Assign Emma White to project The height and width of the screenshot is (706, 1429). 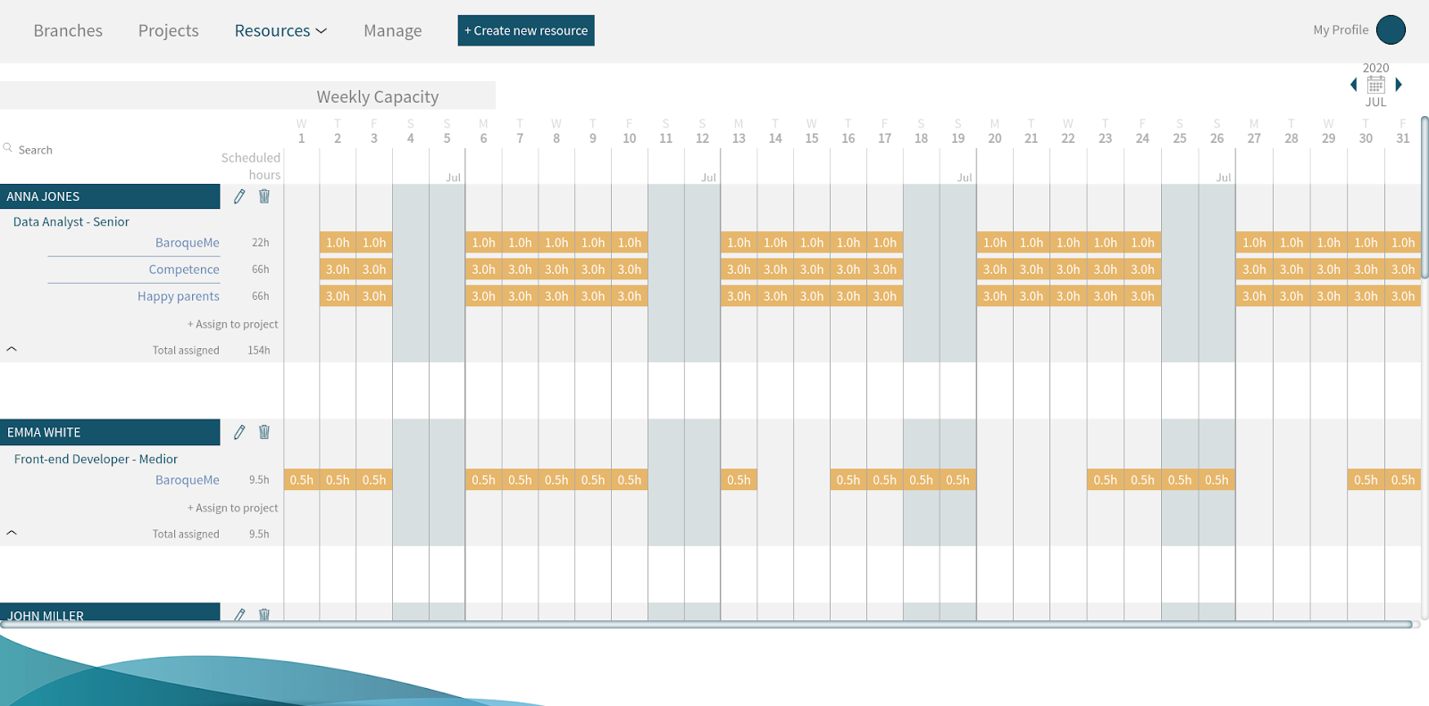point(232,508)
